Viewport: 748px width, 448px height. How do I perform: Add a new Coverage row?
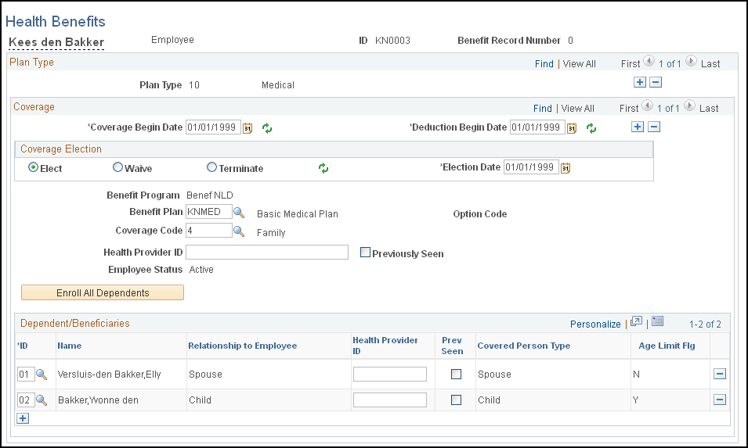click(x=638, y=127)
